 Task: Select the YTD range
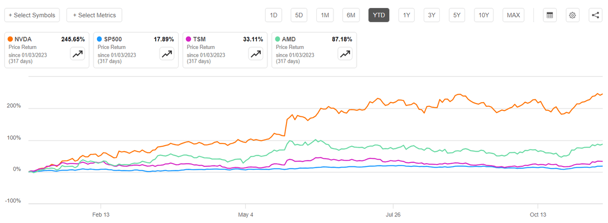click(379, 15)
